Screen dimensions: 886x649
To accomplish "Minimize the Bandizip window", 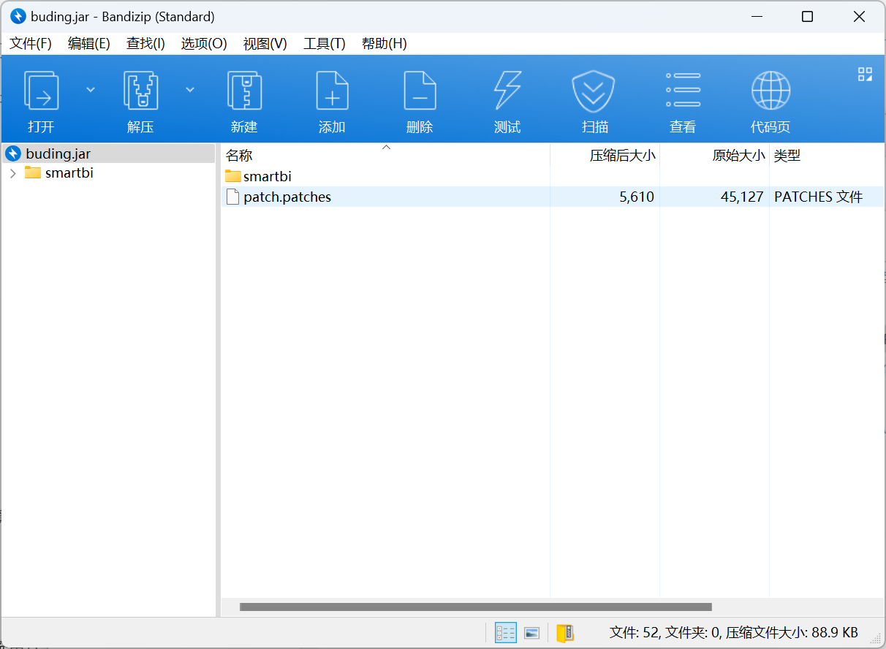I will [756, 16].
